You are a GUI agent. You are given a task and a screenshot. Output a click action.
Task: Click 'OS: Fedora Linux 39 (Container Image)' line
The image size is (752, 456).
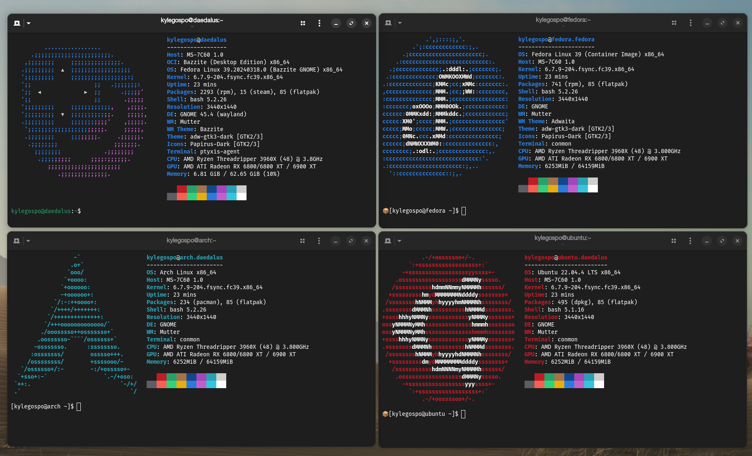591,54
